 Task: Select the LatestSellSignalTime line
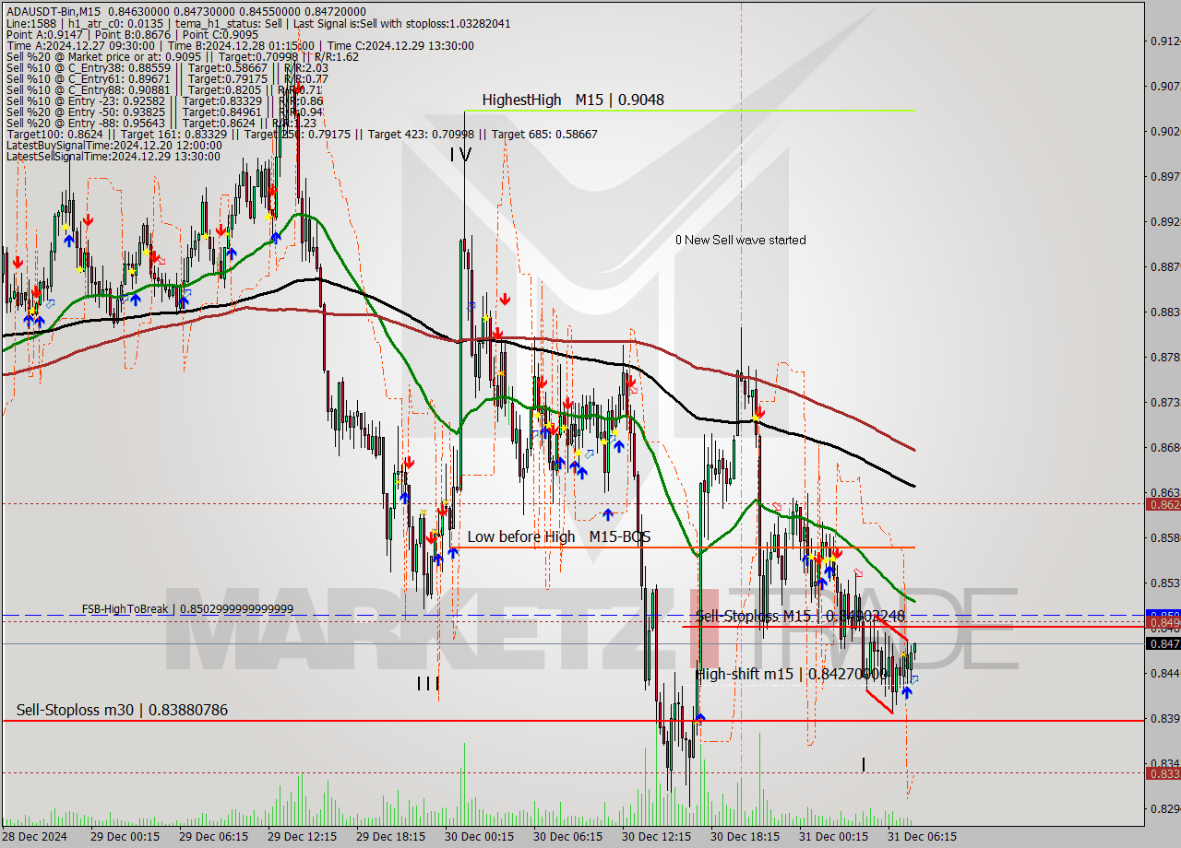[x=113, y=156]
